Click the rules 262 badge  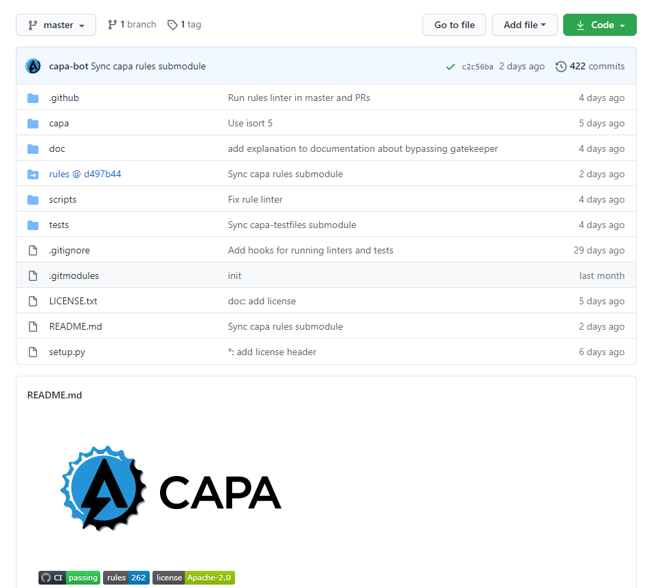pyautogui.click(x=126, y=578)
